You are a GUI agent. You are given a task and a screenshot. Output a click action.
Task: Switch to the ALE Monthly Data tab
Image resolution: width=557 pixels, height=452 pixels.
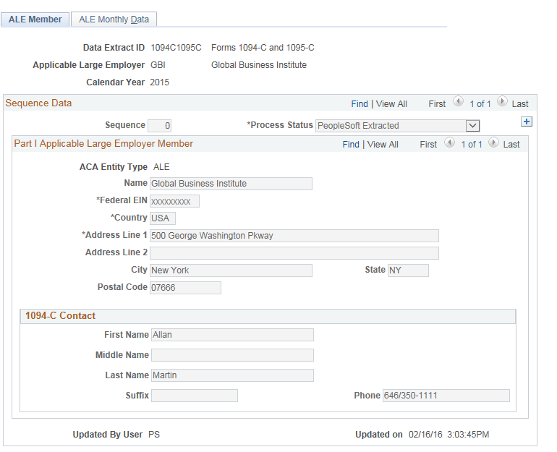pos(114,20)
